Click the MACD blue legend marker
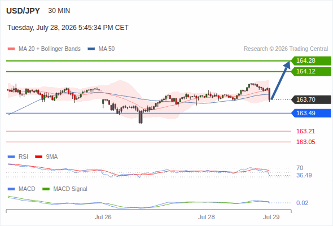 click(11, 189)
